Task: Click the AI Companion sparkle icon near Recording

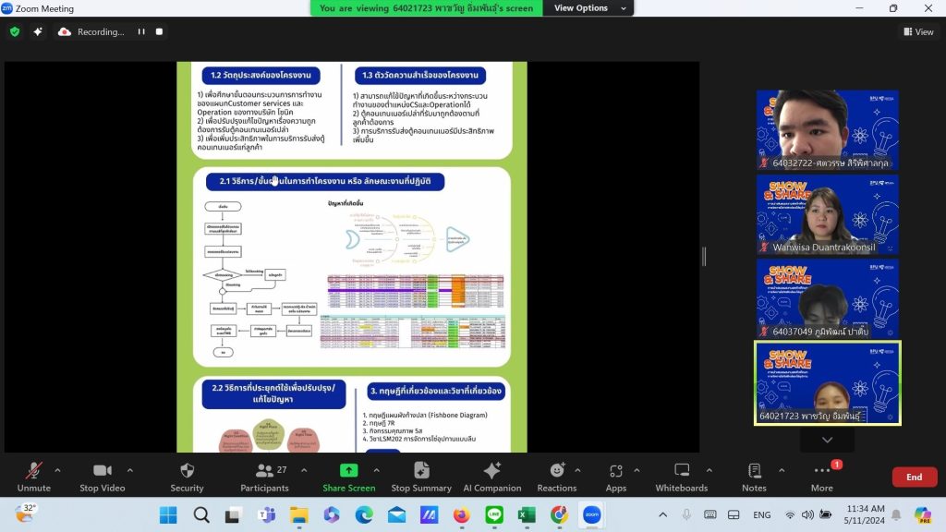Action: 38,32
